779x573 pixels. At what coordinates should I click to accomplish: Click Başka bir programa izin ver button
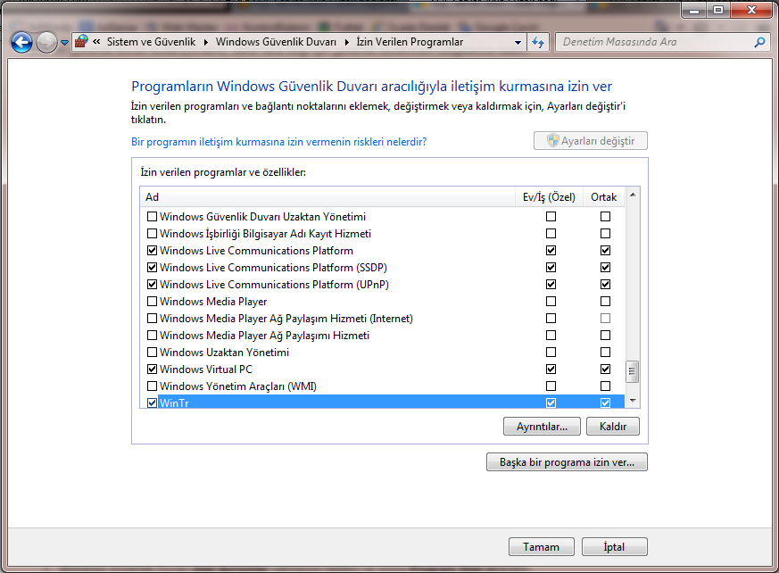[x=567, y=462]
